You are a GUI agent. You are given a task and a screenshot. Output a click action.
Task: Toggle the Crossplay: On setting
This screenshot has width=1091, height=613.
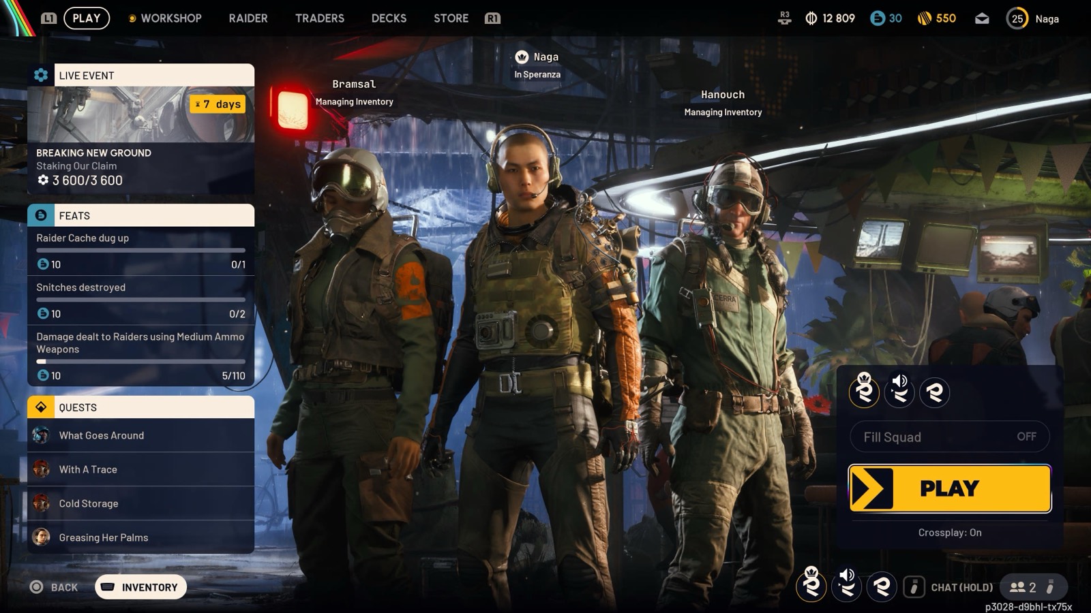click(949, 533)
